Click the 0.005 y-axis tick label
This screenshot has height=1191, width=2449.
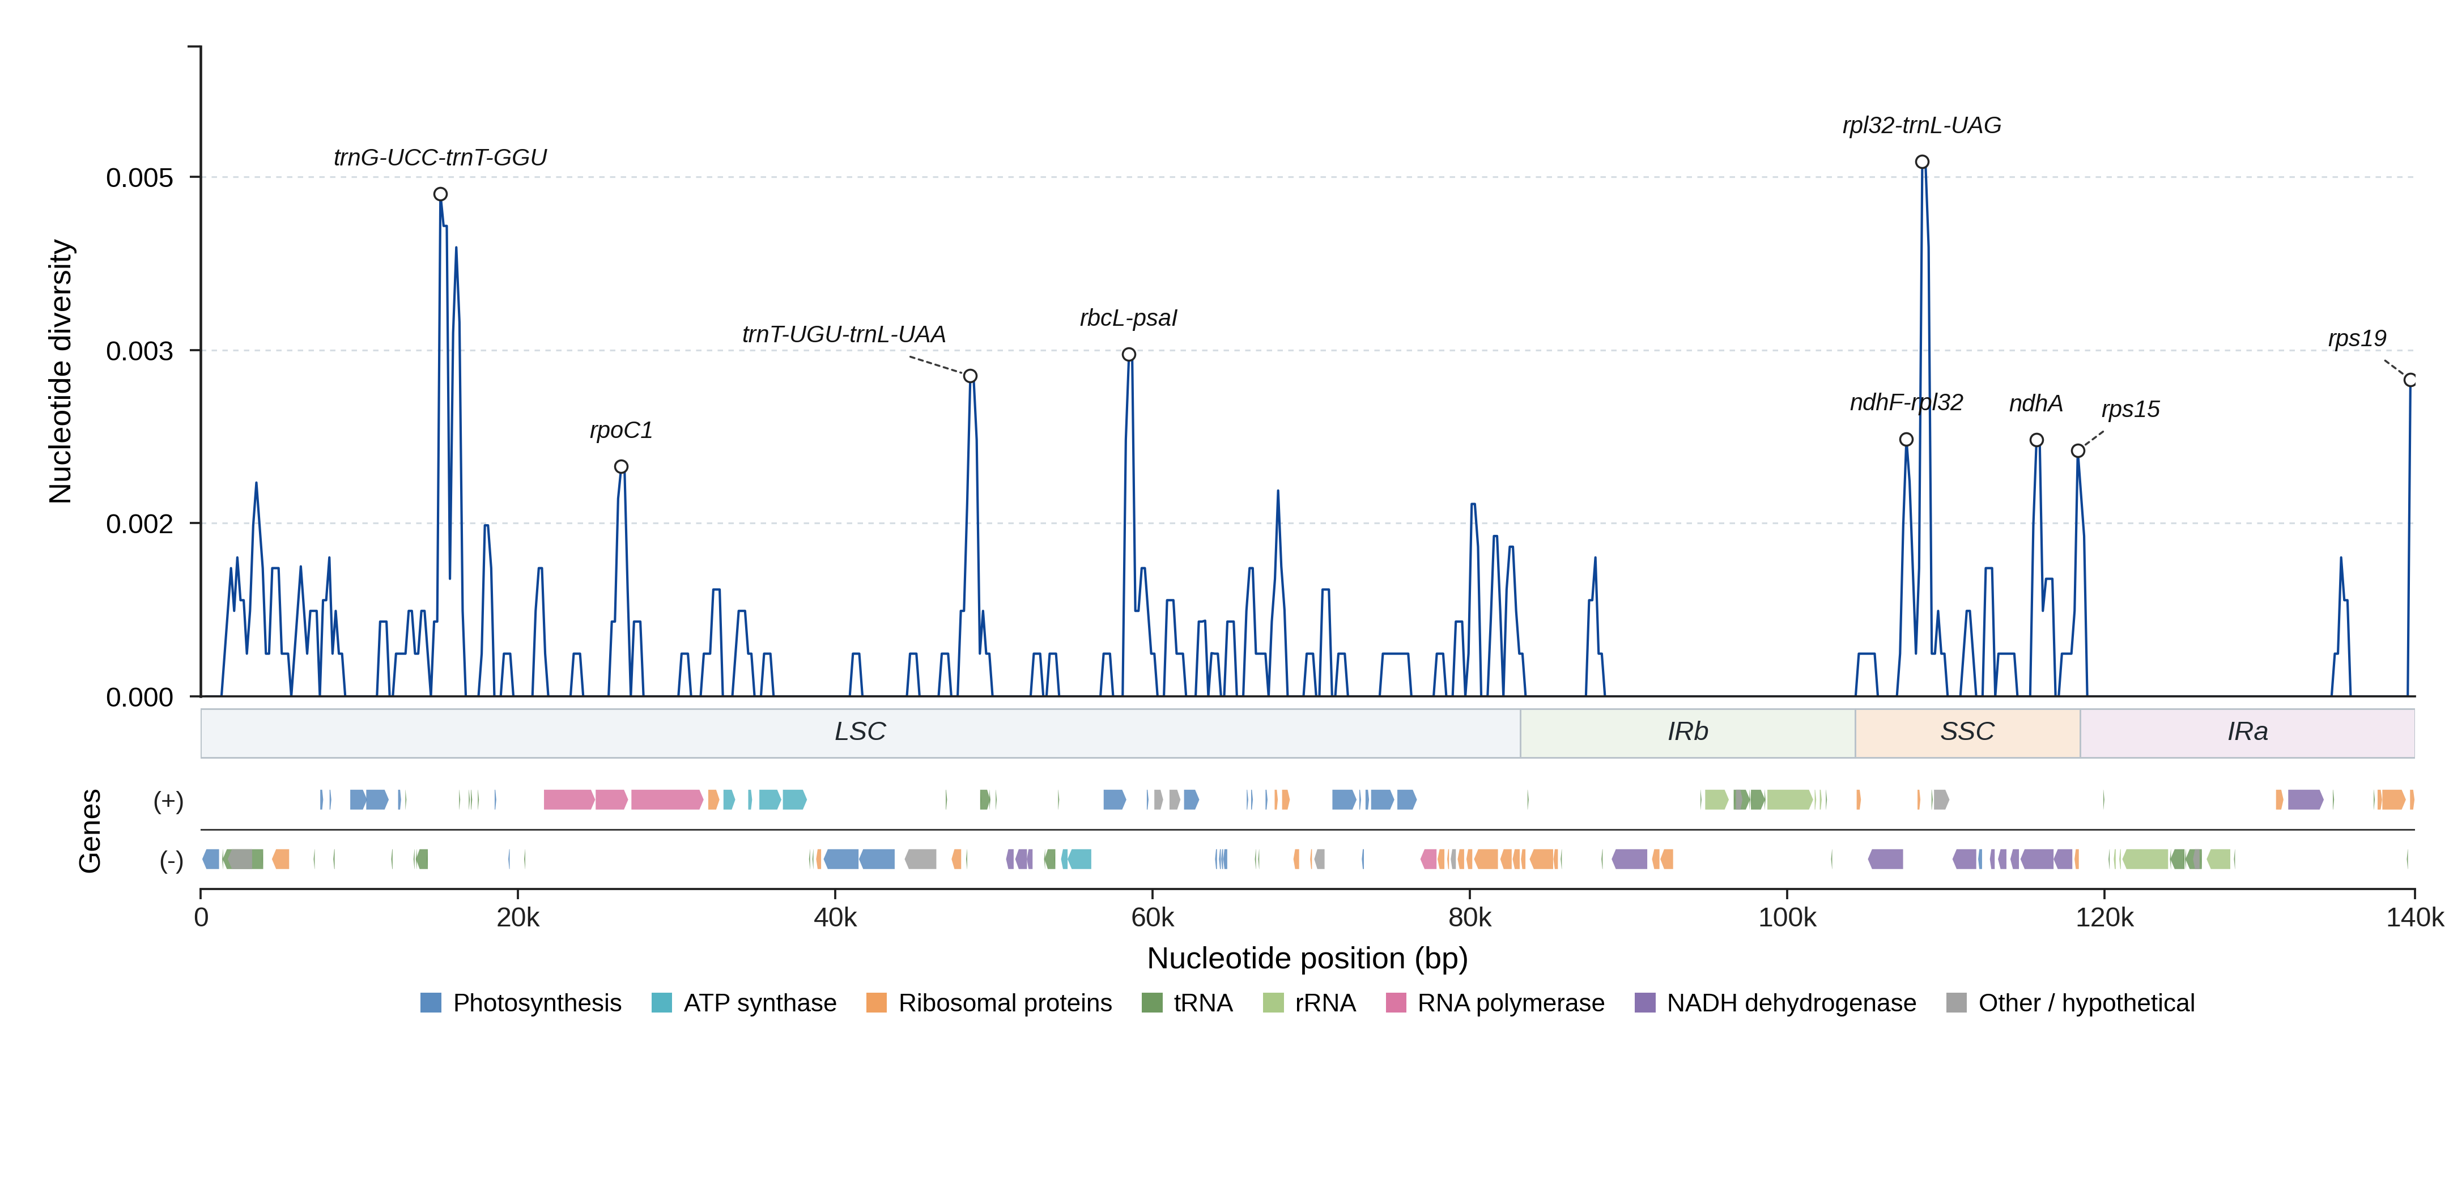click(x=140, y=178)
